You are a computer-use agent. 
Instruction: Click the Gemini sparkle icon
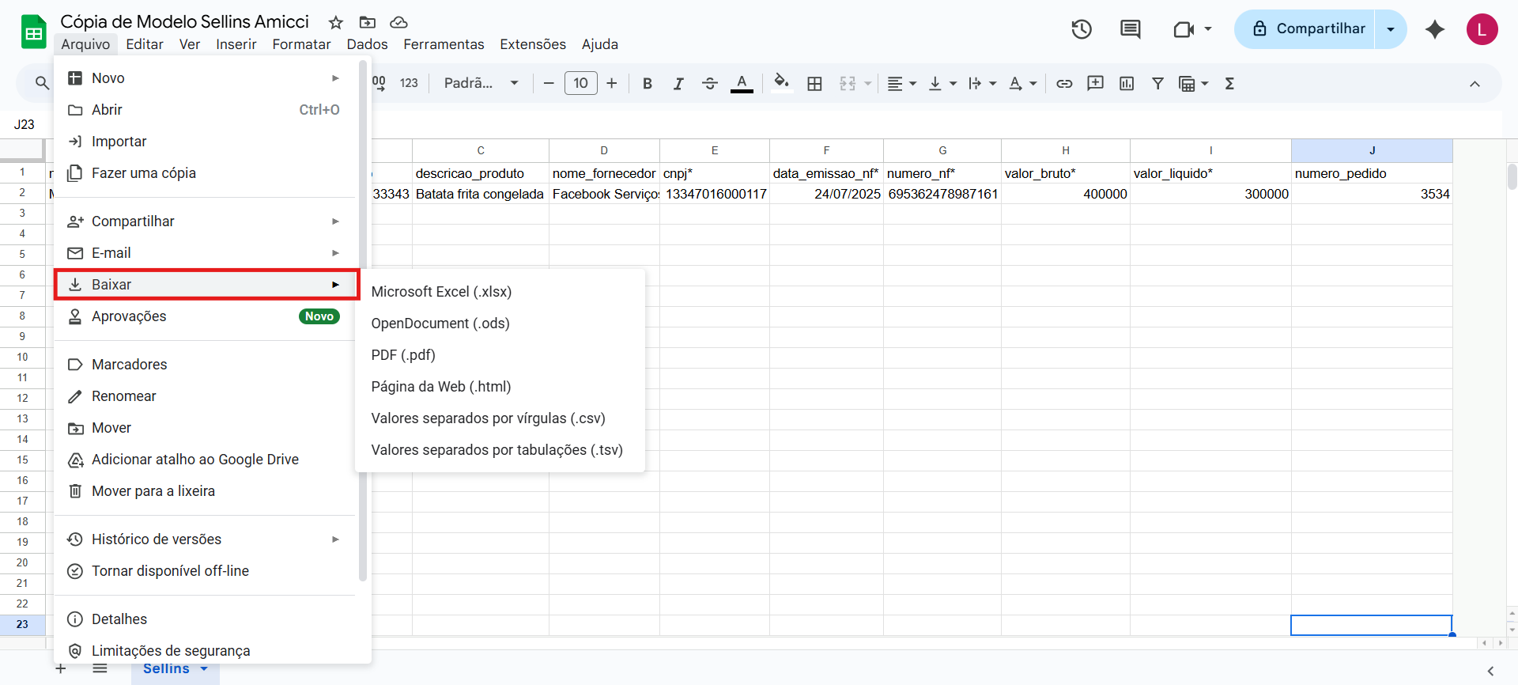1434,29
